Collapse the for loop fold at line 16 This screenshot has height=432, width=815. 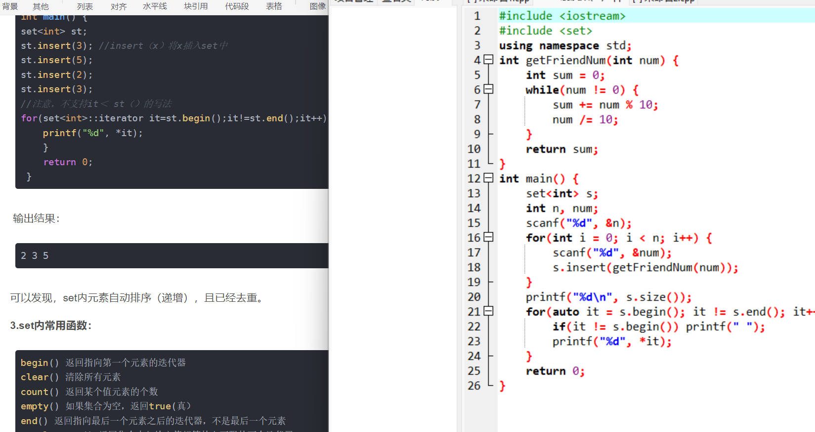point(488,237)
